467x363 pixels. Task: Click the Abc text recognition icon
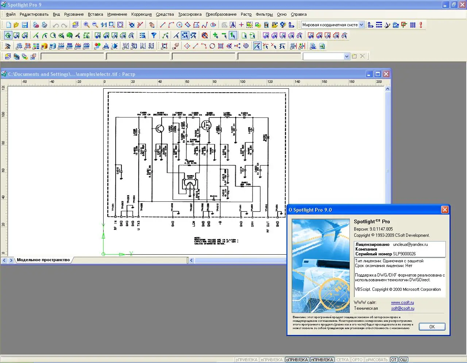pyautogui.click(x=78, y=46)
